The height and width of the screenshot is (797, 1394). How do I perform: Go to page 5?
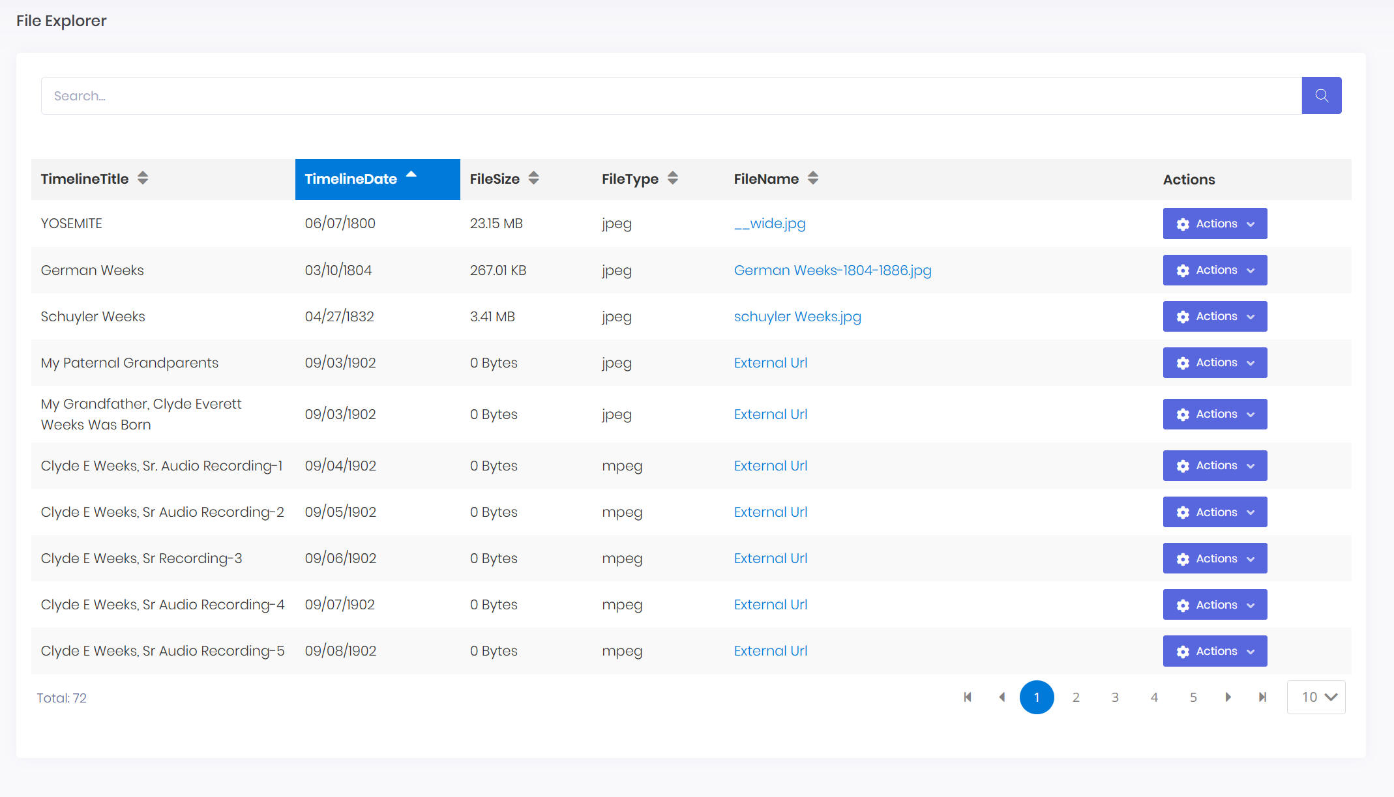1193,697
